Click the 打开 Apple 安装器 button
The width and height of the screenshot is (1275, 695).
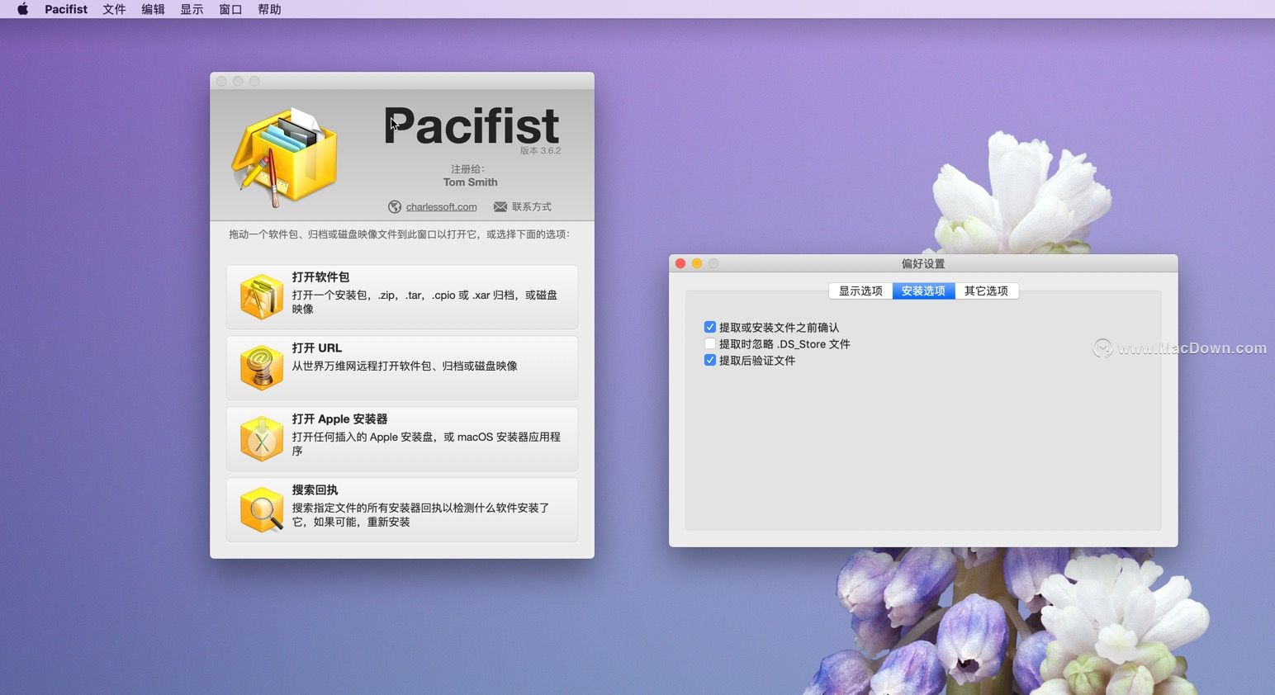click(402, 439)
